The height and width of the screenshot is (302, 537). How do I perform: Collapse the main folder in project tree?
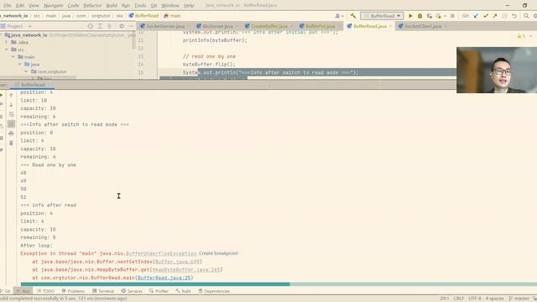click(13, 57)
